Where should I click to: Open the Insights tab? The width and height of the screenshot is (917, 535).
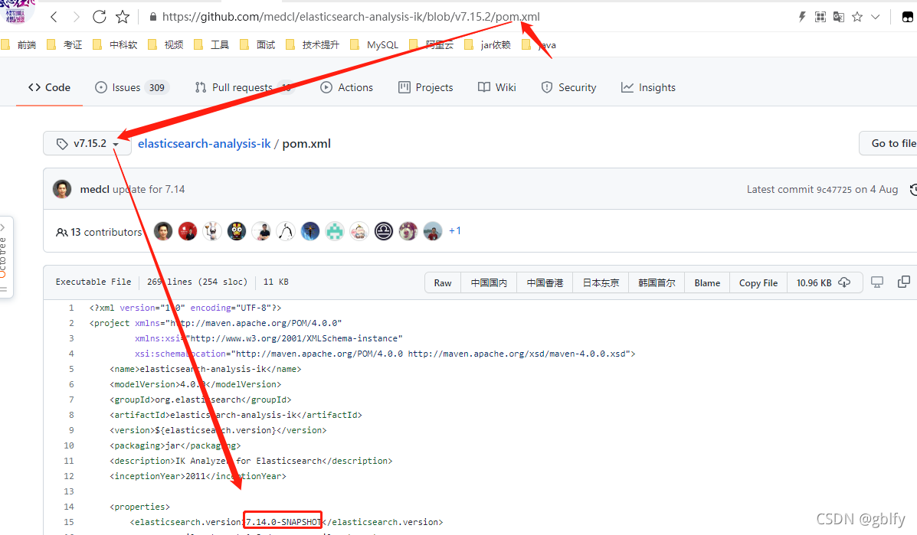point(648,87)
